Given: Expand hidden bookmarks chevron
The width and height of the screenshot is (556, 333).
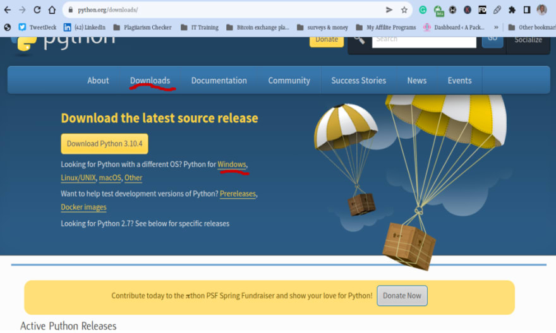Looking at the screenshot, I should 496,27.
